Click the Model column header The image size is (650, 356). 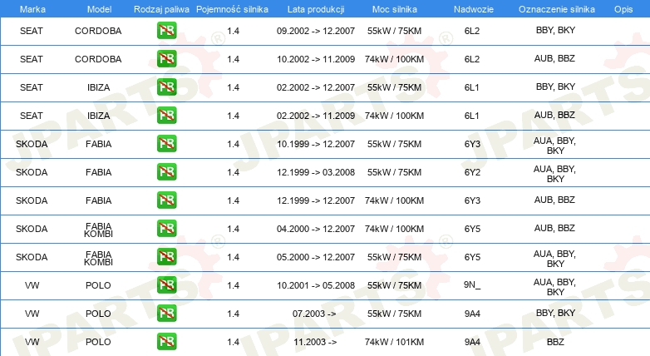(99, 9)
